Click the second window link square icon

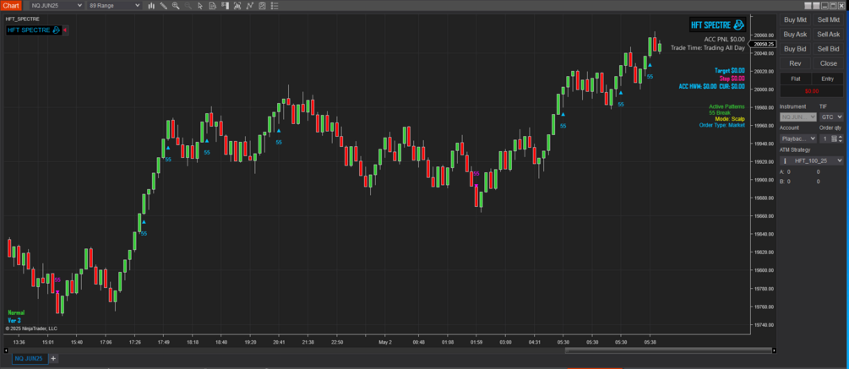[817, 6]
